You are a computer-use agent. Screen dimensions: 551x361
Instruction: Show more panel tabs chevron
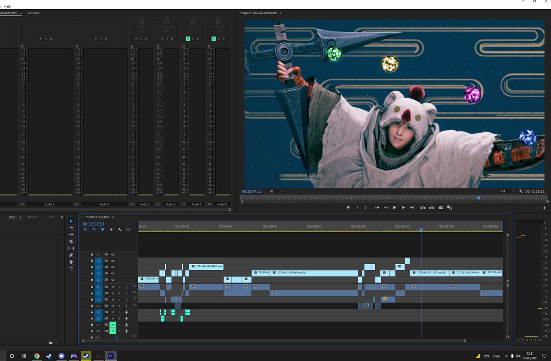[62, 217]
